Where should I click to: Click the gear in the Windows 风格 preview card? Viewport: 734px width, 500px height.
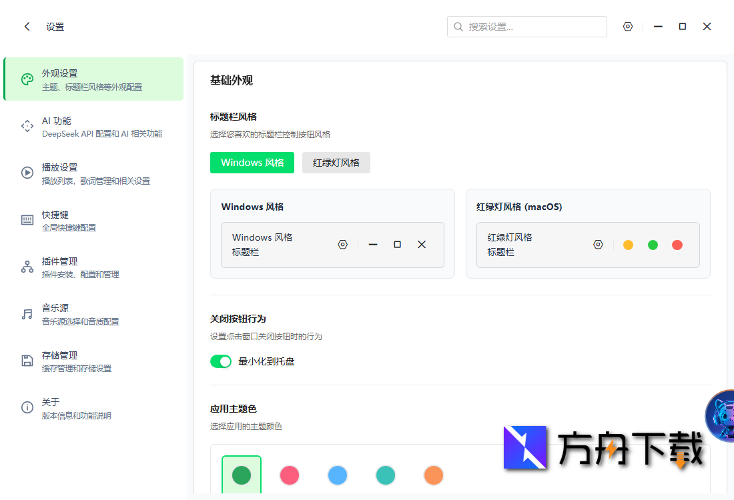tap(342, 245)
